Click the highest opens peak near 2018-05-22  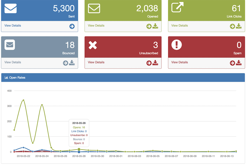(24, 100)
